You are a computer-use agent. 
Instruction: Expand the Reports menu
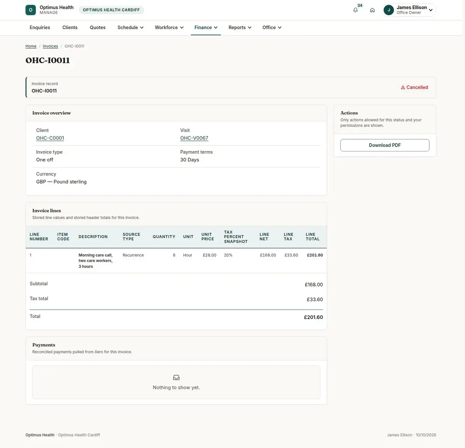coord(240,28)
